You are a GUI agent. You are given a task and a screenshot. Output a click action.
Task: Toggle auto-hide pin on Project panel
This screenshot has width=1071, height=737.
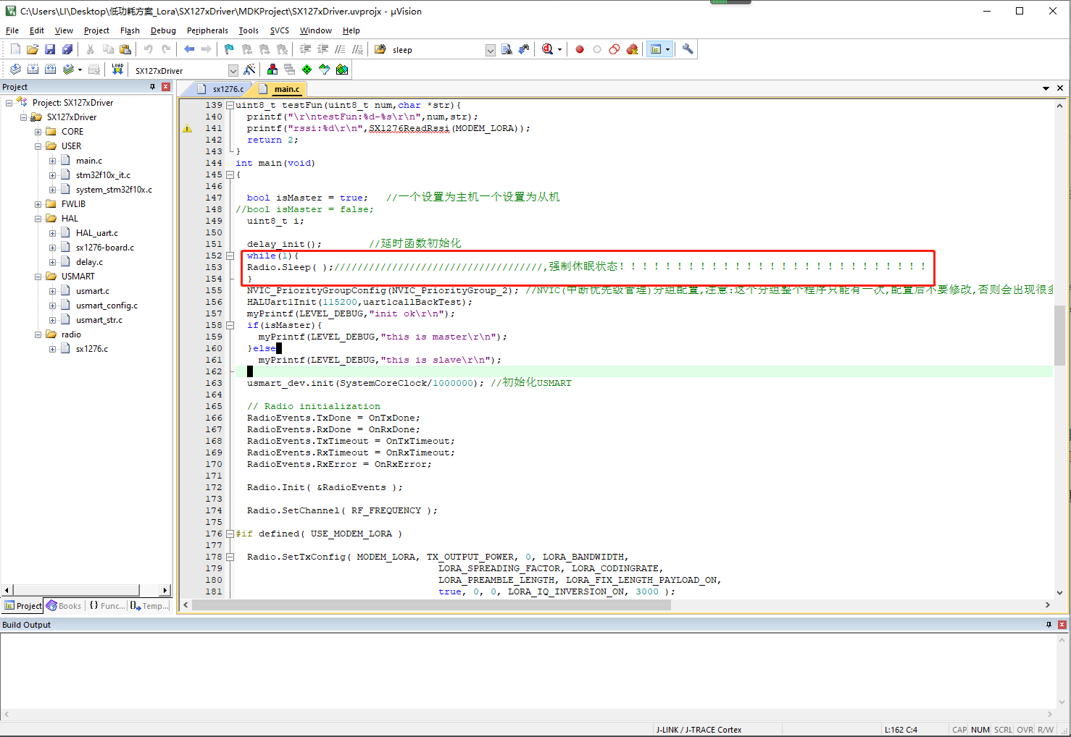pyautogui.click(x=152, y=87)
